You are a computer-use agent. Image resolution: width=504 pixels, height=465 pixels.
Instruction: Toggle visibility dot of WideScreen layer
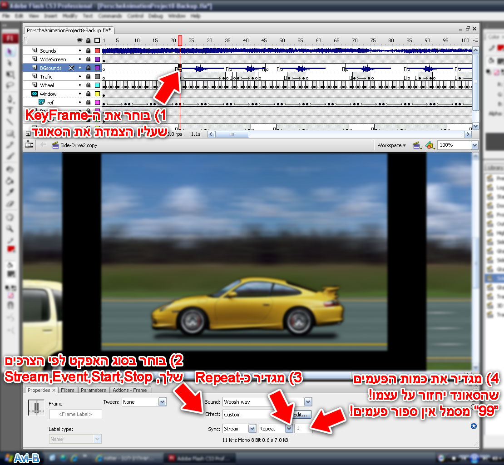click(x=80, y=59)
